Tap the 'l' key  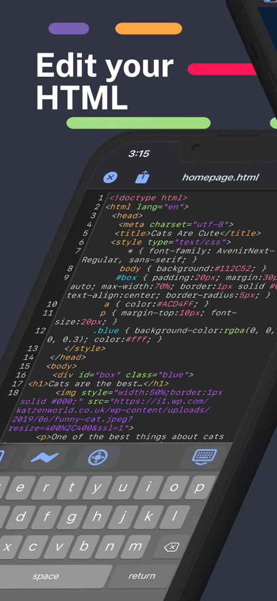point(175,518)
